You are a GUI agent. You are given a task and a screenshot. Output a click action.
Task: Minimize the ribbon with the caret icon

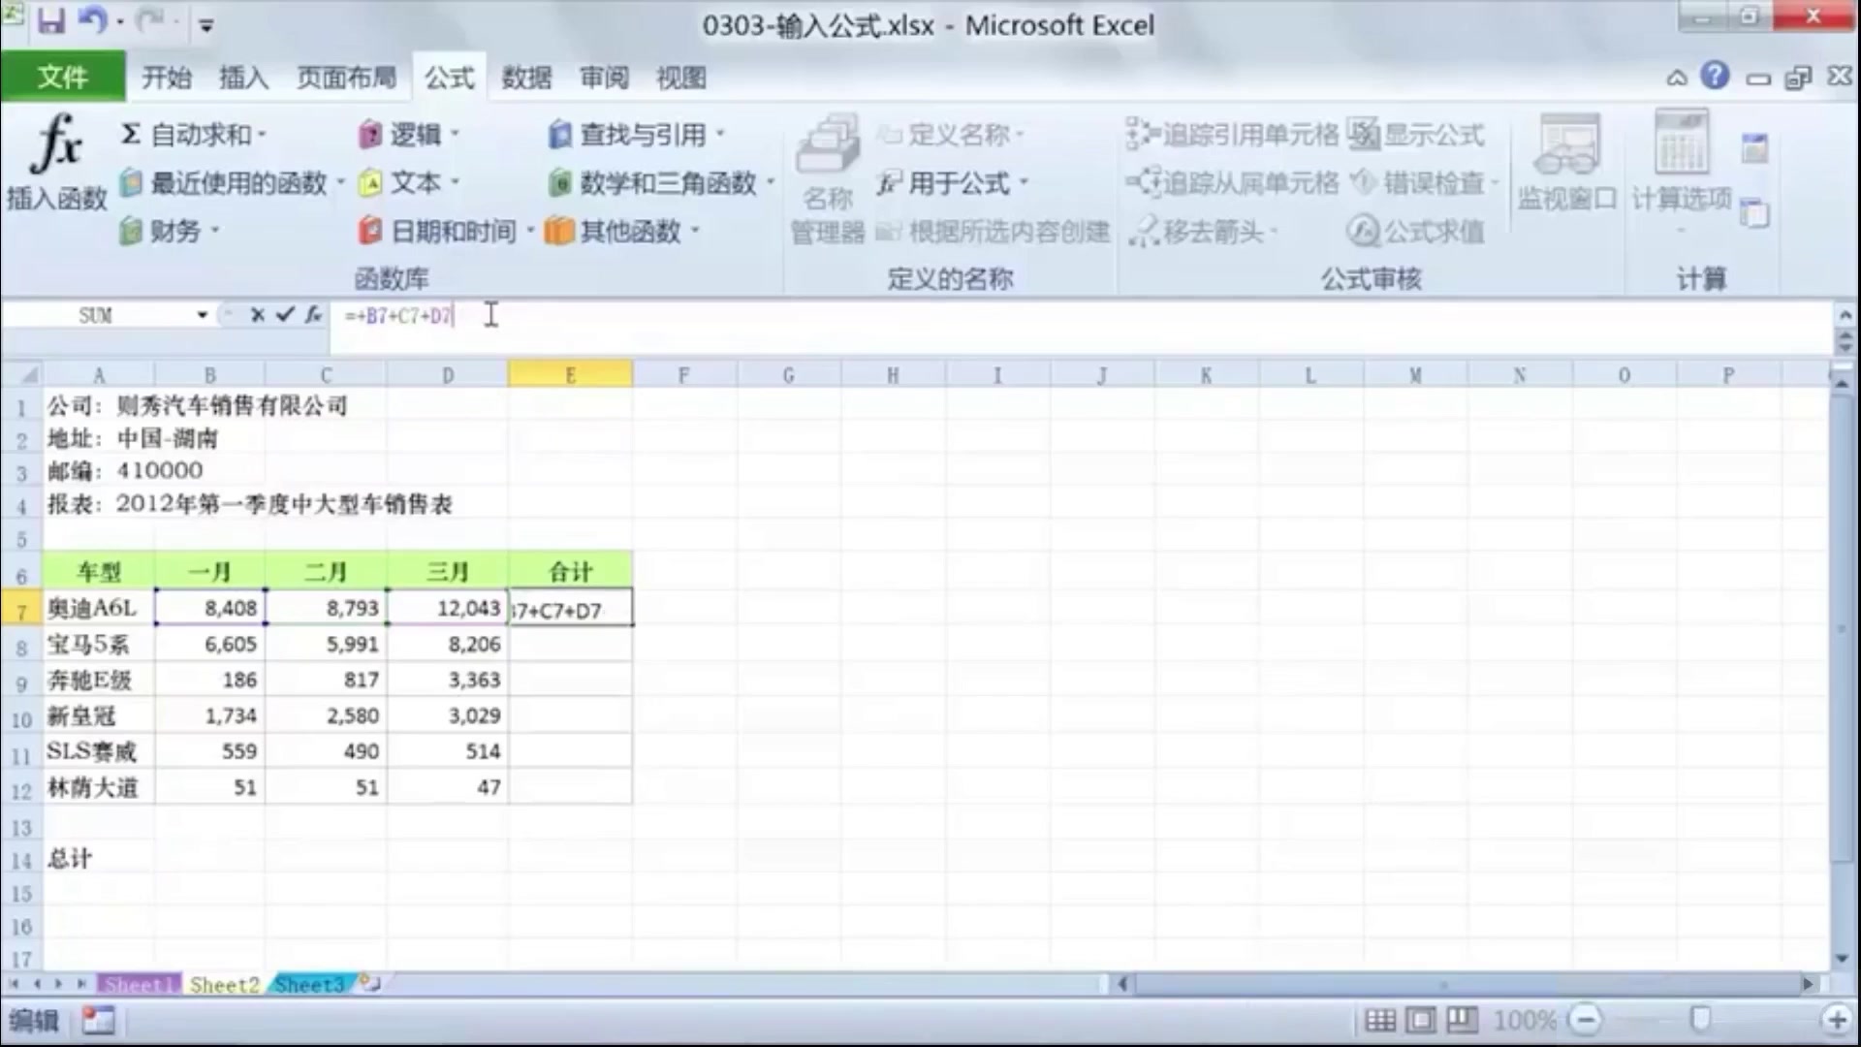1677,78
